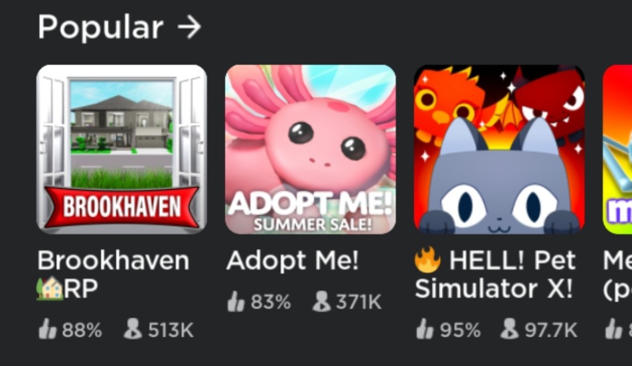
Task: Click the 95% rating text
Action: coord(460,330)
